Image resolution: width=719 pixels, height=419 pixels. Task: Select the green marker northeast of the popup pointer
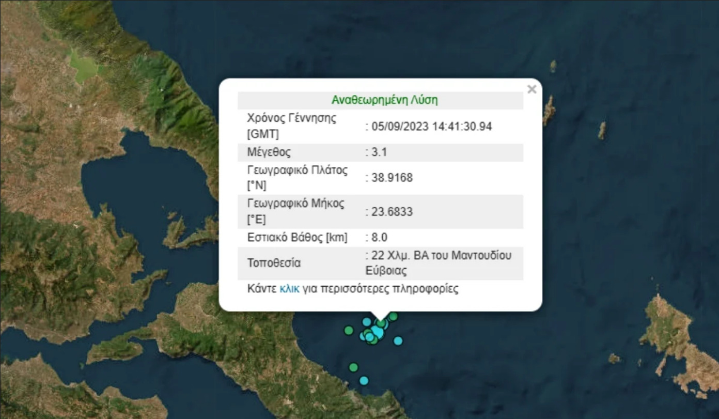[x=393, y=316]
